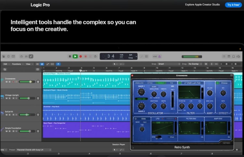This screenshot has width=244, height=157.
Task: Switch to list view icon beside View
Action: click(37, 64)
